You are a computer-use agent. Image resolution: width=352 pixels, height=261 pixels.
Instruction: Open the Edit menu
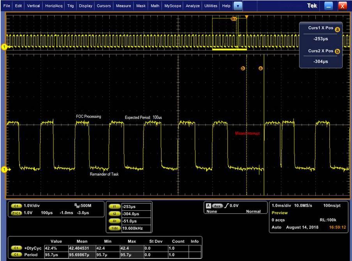(18, 6)
